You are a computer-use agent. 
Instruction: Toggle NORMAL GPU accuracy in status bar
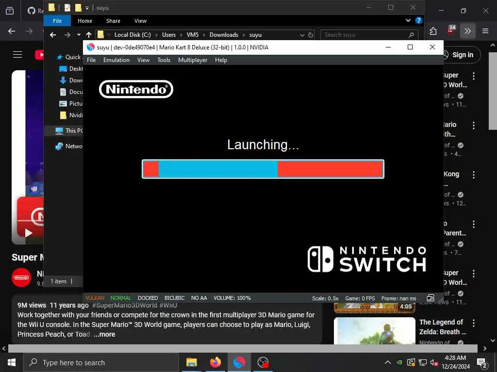[x=121, y=298]
